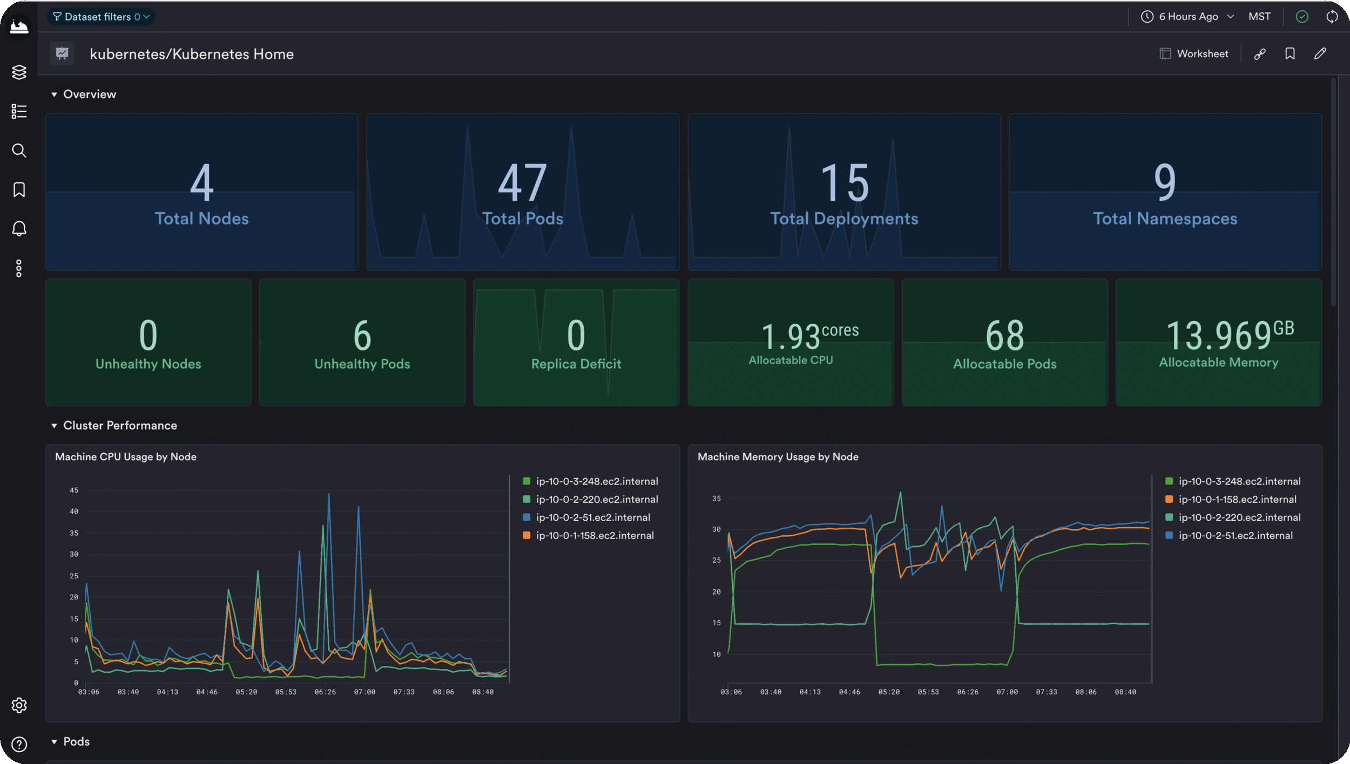Open the 6 Hours Ago time picker
The image size is (1350, 764).
[x=1187, y=17]
